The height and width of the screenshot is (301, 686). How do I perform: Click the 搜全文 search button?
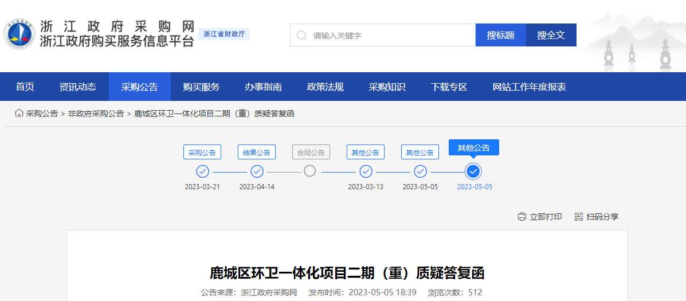click(551, 35)
